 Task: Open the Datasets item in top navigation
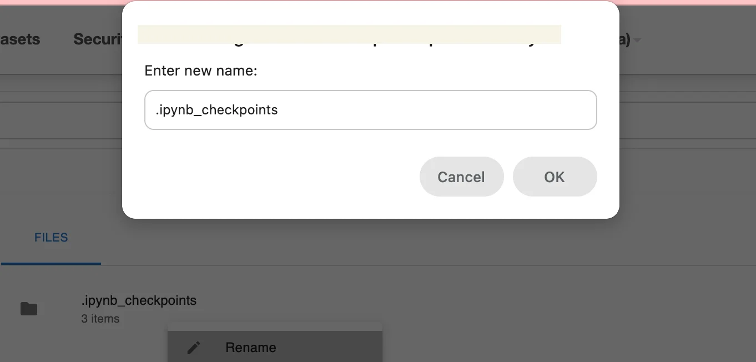coord(20,39)
